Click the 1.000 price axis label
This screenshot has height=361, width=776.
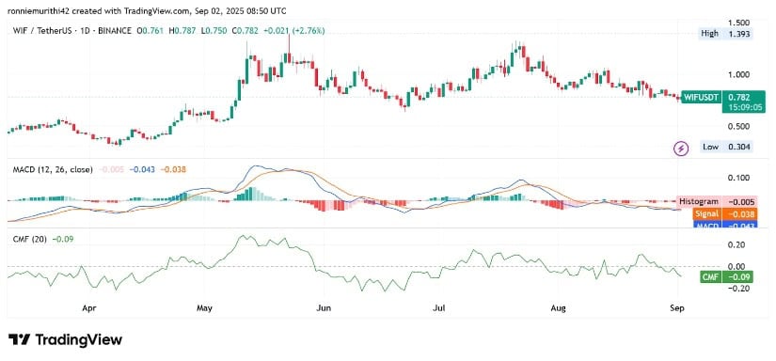[x=741, y=74]
